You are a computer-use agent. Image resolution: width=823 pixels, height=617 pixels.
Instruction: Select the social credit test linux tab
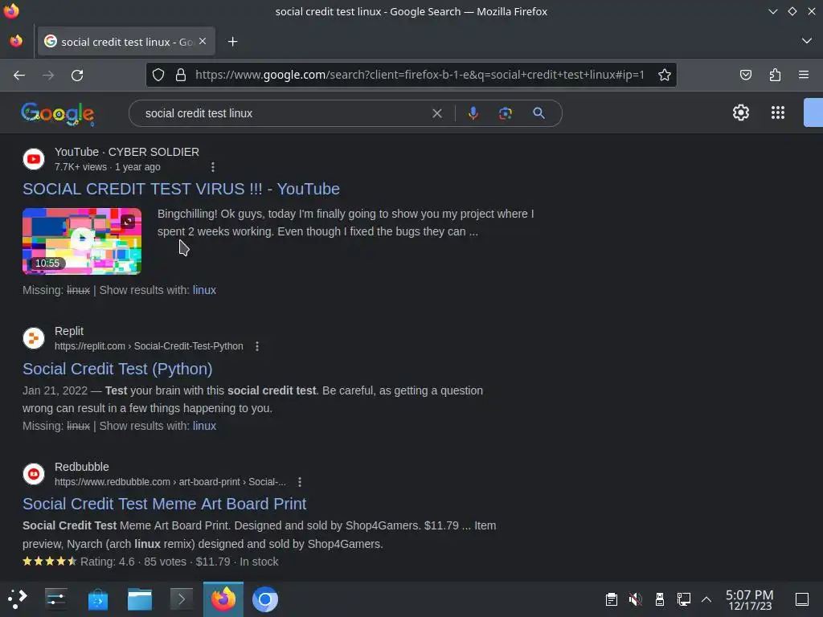pyautogui.click(x=126, y=42)
